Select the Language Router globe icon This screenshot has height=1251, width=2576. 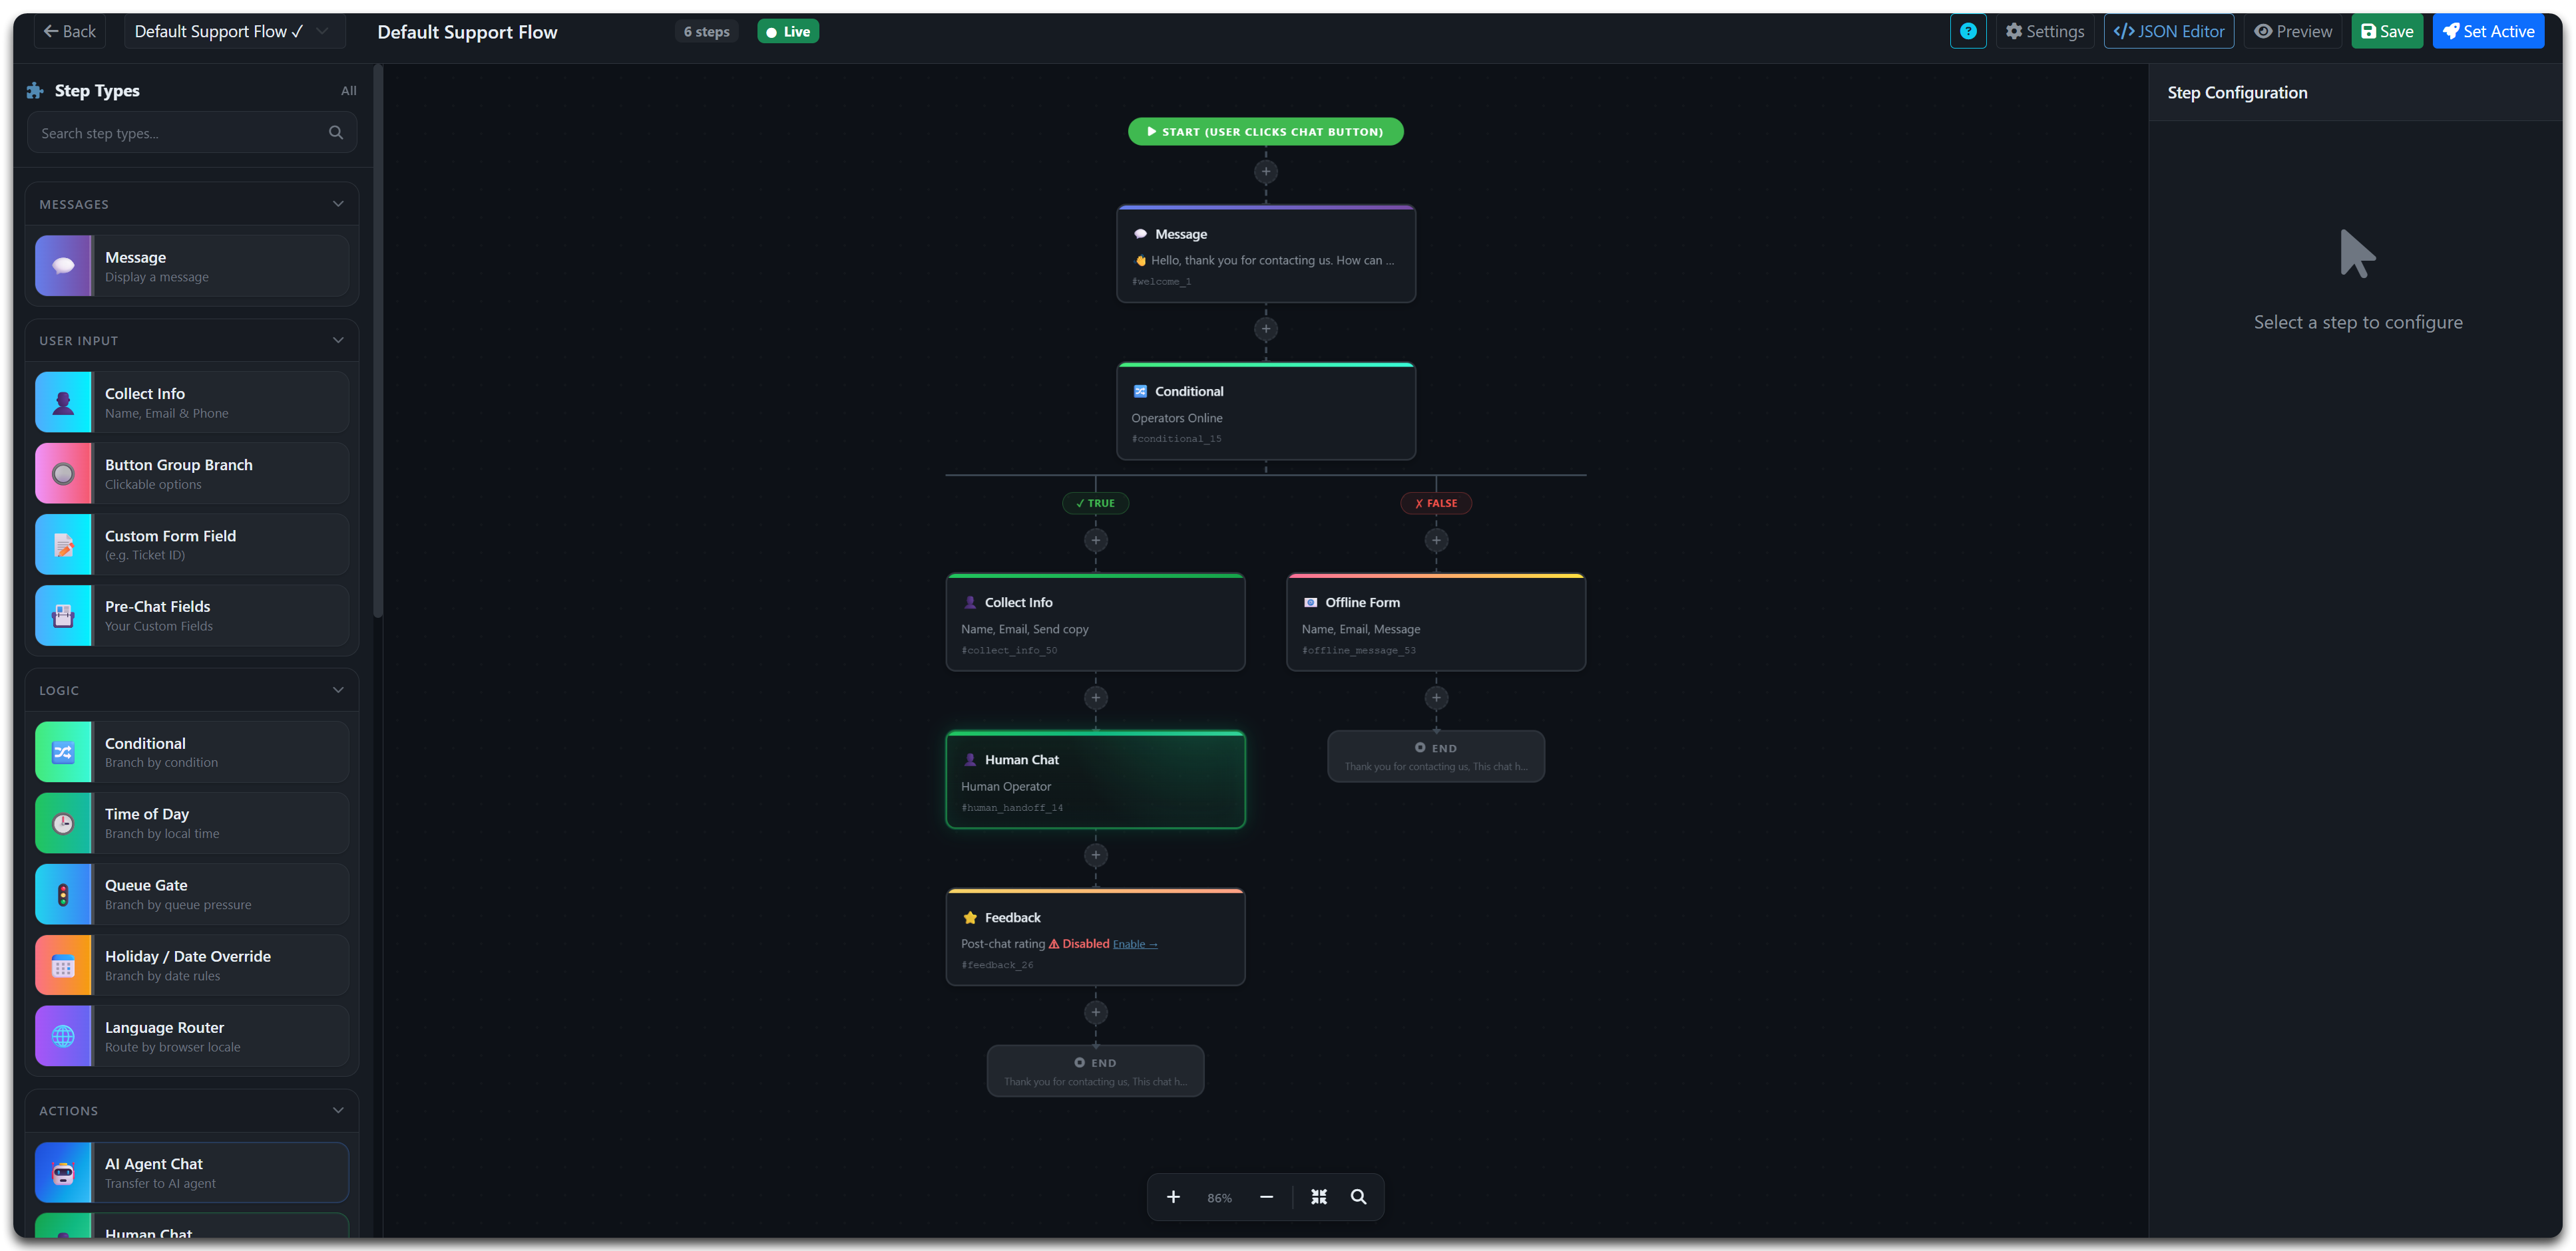click(x=63, y=1036)
